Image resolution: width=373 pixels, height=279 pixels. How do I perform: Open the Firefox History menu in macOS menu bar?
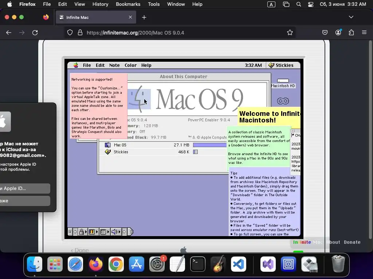coord(100,4)
